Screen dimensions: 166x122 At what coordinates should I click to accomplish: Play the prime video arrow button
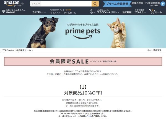(163, 4)
